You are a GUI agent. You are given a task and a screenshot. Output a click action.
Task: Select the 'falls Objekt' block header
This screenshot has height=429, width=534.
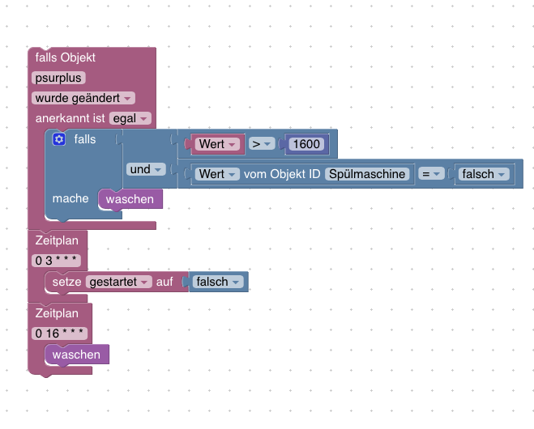point(66,57)
